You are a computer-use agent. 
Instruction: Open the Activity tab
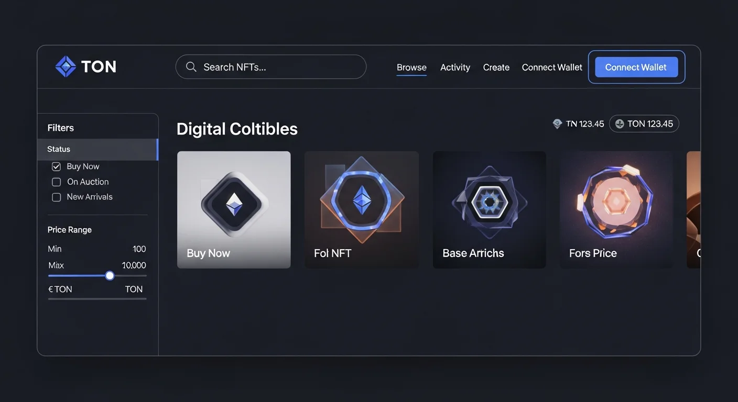click(x=455, y=68)
